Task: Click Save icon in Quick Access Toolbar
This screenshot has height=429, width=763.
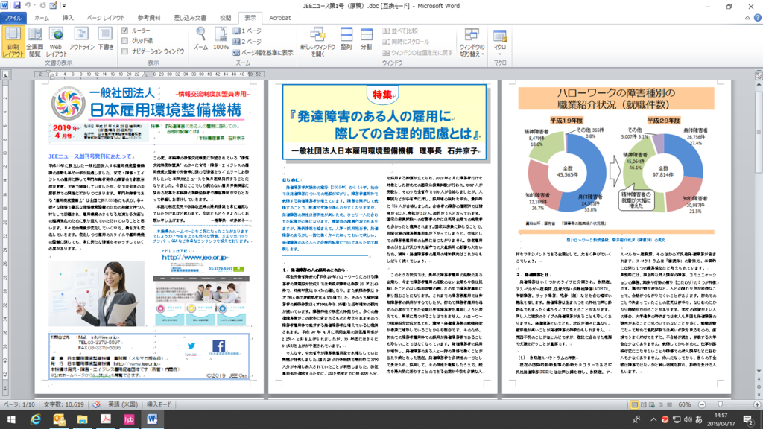Action: 17,6
